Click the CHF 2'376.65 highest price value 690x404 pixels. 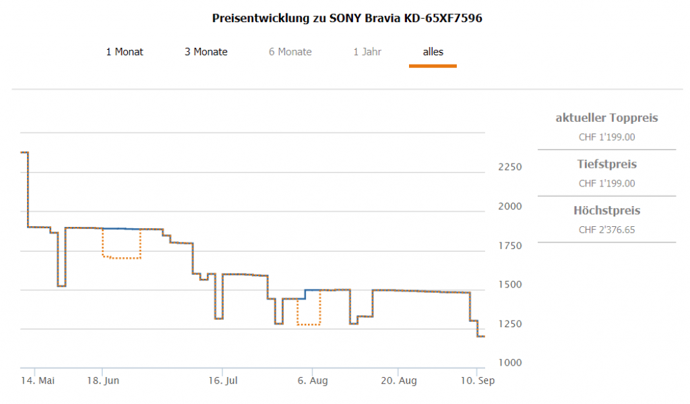pyautogui.click(x=606, y=230)
